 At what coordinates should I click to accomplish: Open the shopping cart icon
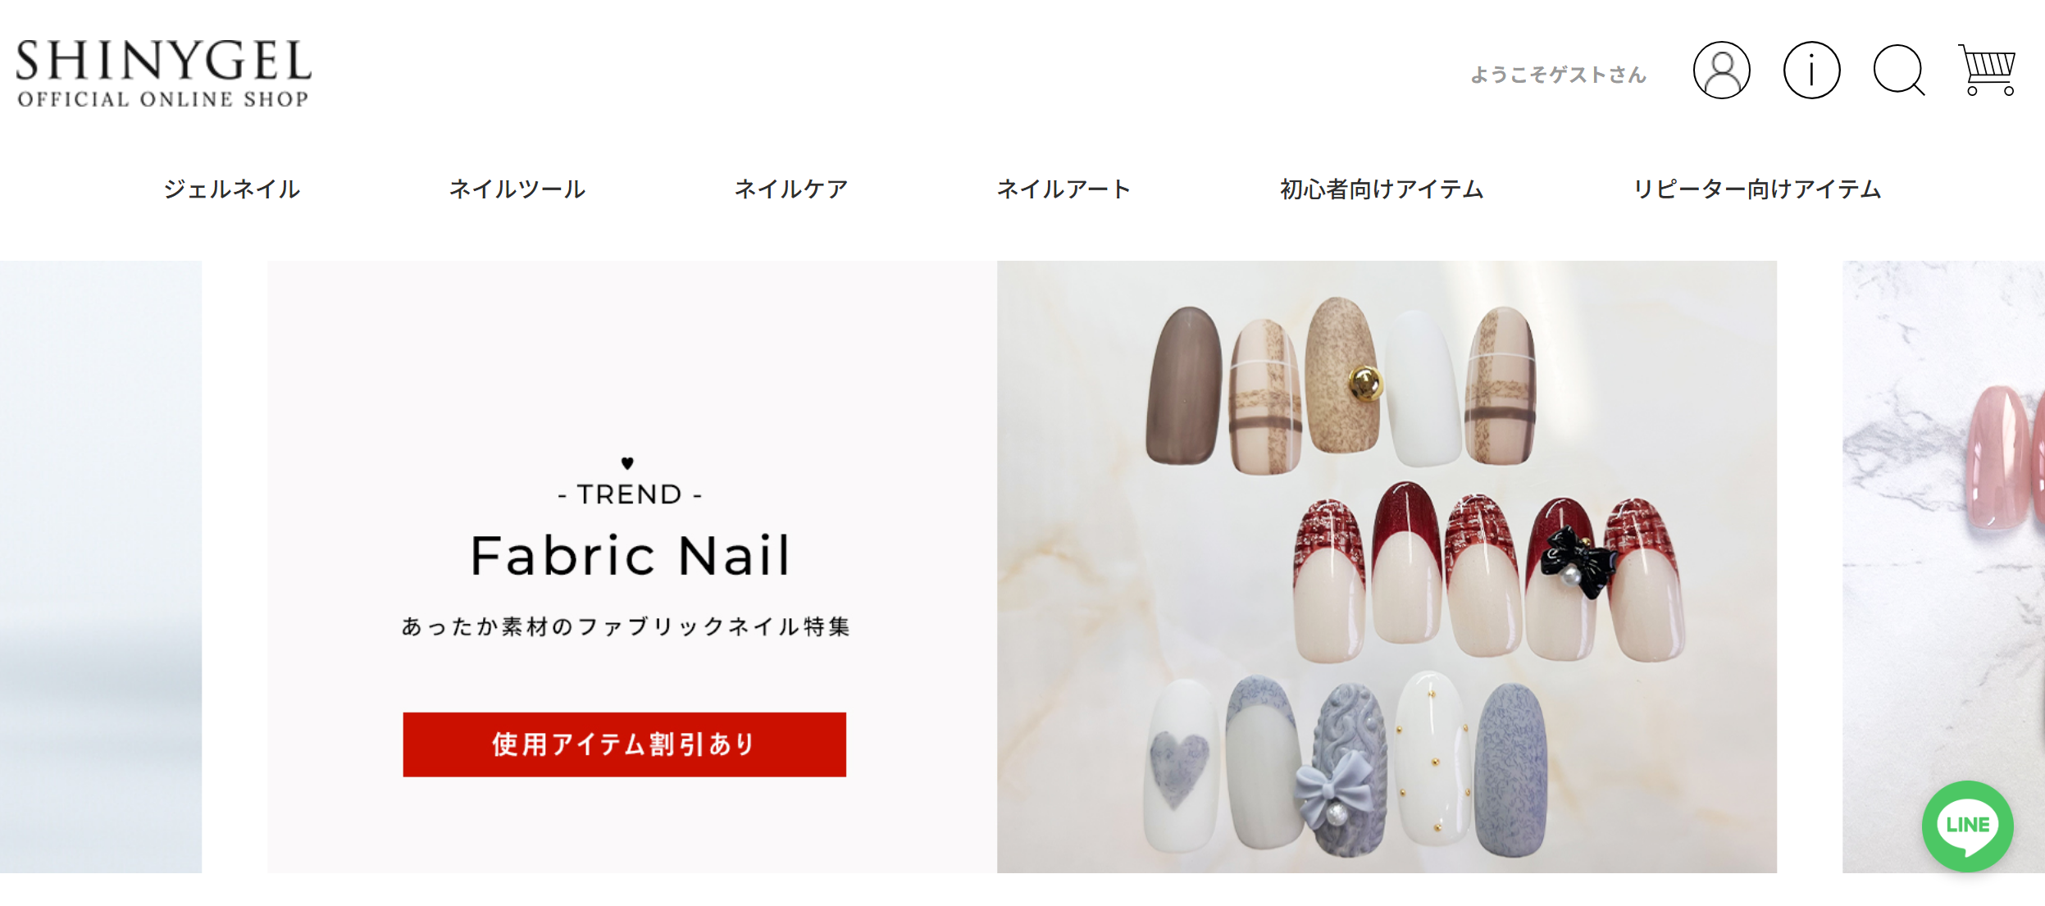(x=1987, y=70)
